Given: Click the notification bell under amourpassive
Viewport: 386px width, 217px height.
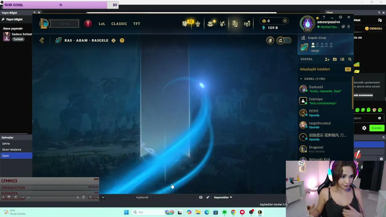Looking at the screenshot, I should (x=349, y=27).
